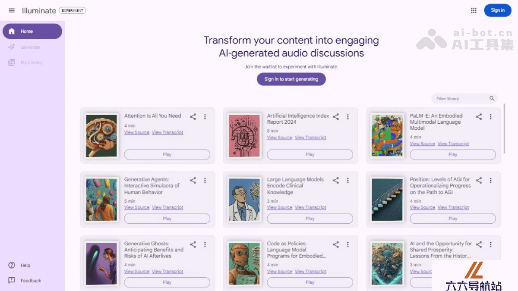Click Sign in to start generating
This screenshot has height=291, width=518.
[x=291, y=79]
